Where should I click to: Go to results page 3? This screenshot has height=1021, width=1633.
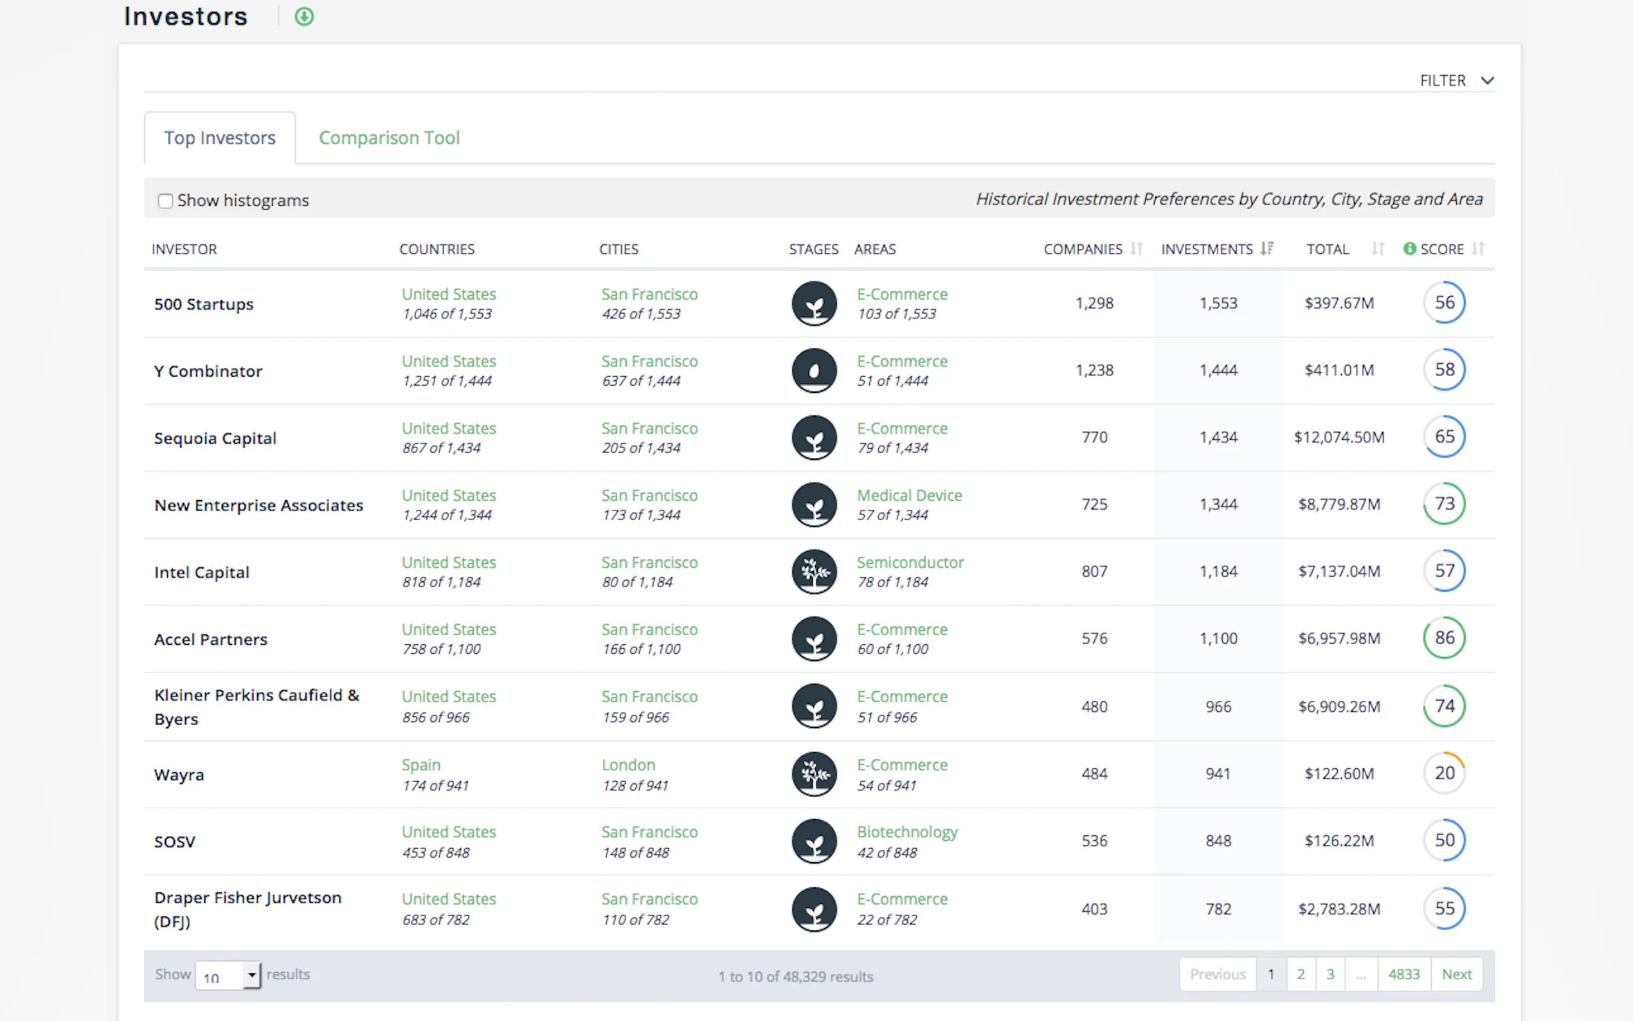click(x=1331, y=975)
